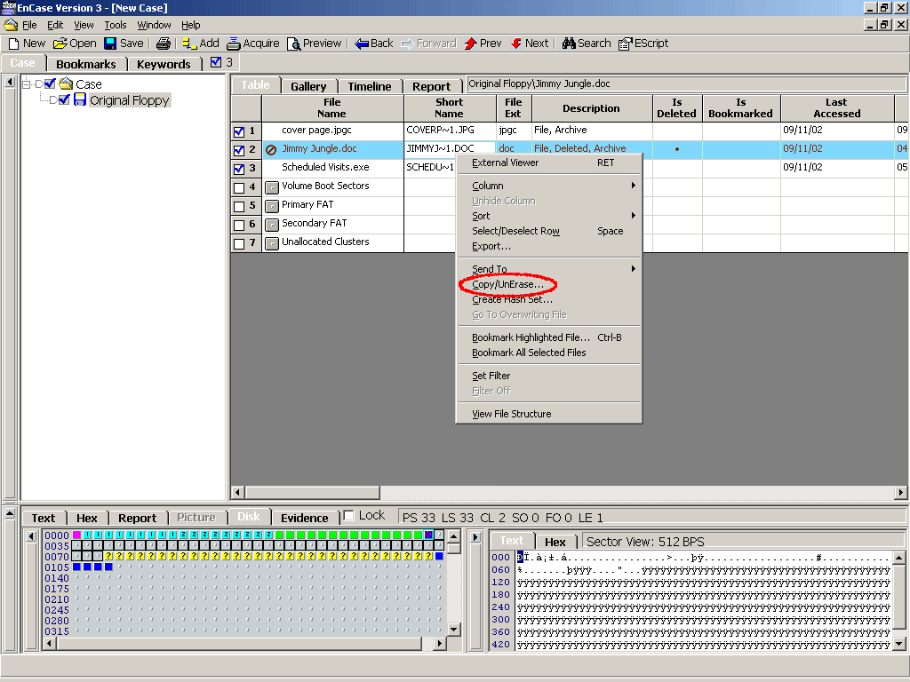Launch EScript from the toolbar
This screenshot has width=910, height=682.
point(625,44)
